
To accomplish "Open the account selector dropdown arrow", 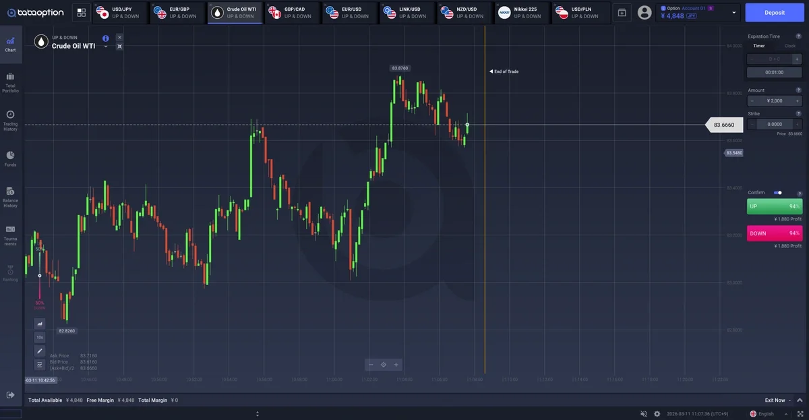I will click(734, 12).
